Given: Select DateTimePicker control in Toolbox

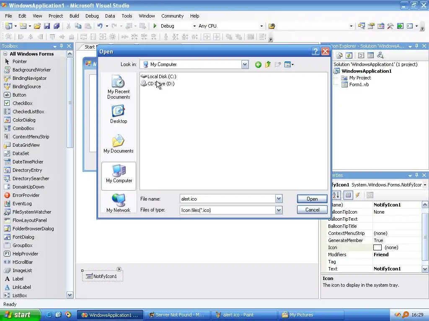Looking at the screenshot, I should click(28, 162).
